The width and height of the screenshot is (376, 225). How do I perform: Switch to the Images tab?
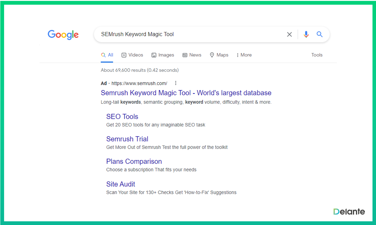(163, 55)
